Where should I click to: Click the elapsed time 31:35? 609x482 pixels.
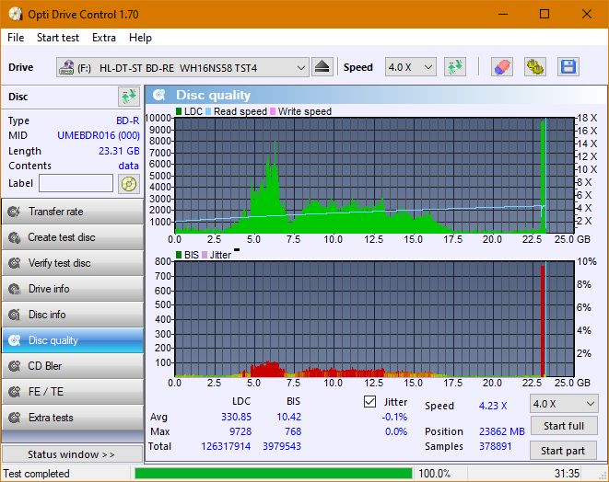tap(567, 474)
